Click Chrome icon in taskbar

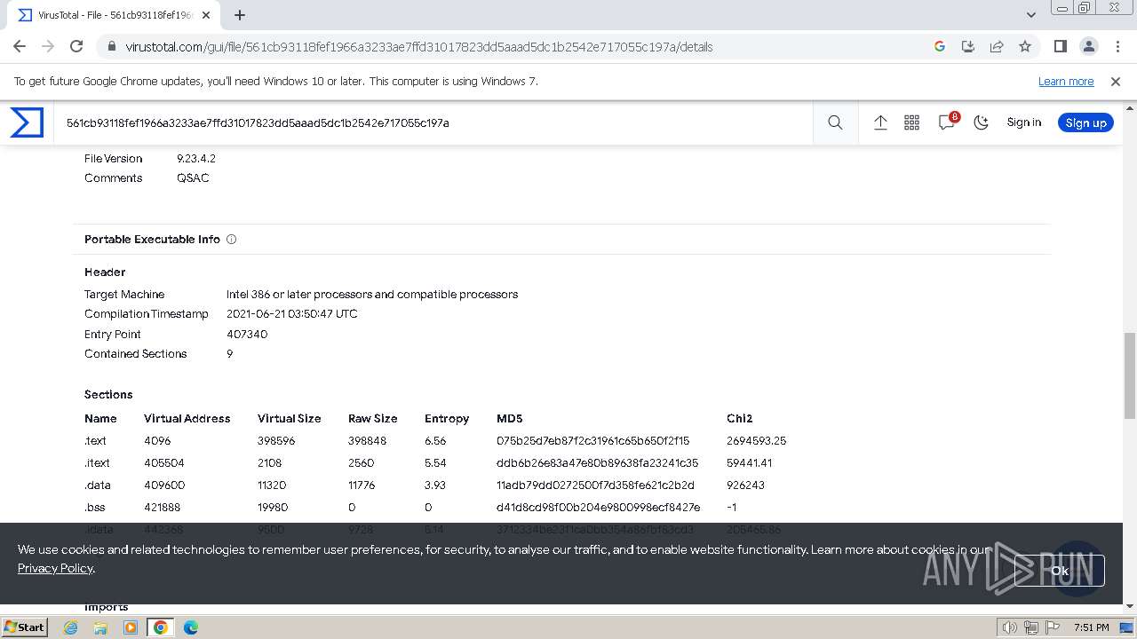(161, 627)
